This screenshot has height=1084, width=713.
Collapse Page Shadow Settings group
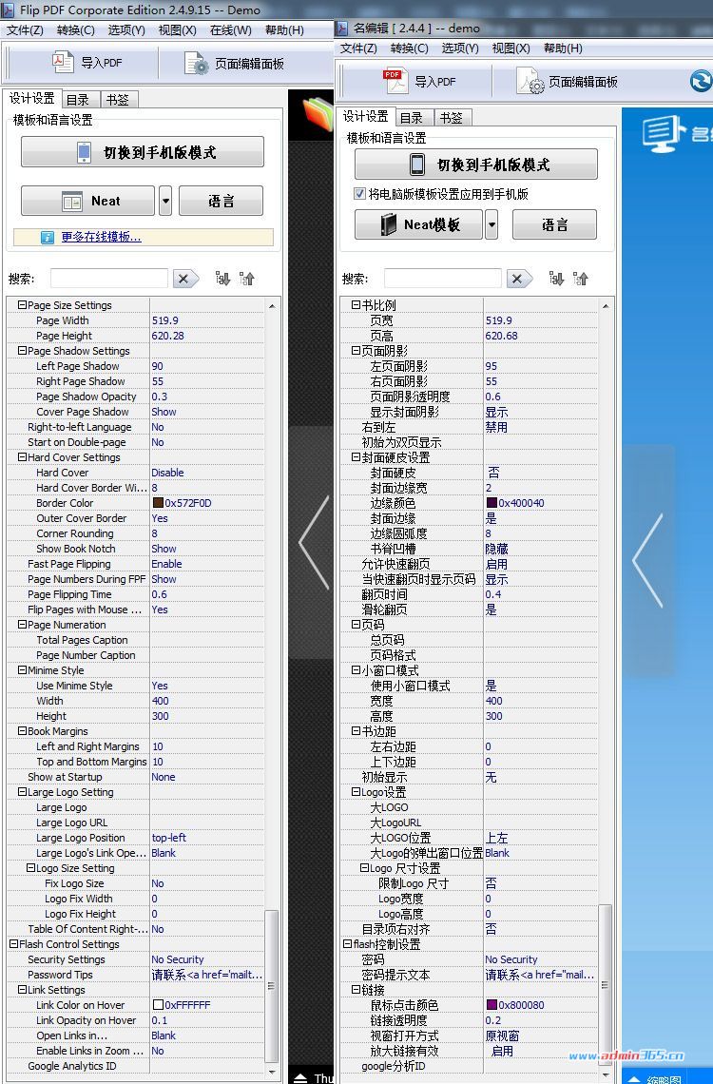[x=22, y=351]
